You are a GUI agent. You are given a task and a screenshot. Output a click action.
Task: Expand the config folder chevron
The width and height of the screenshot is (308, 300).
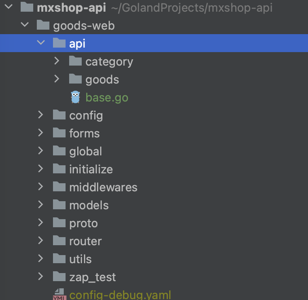[41, 115]
